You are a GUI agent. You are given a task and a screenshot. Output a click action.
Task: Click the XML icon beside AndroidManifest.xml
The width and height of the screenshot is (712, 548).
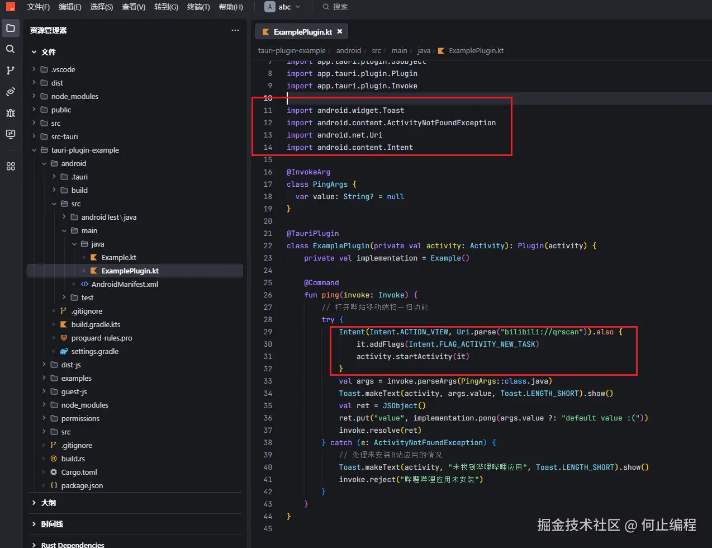point(84,284)
